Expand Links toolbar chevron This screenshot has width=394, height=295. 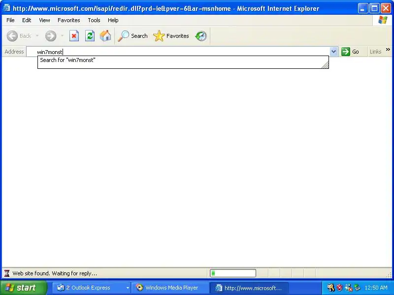tap(388, 50)
